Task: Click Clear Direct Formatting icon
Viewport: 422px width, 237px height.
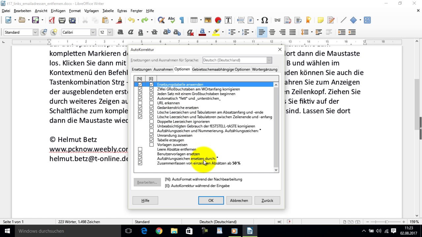Action: point(190,32)
